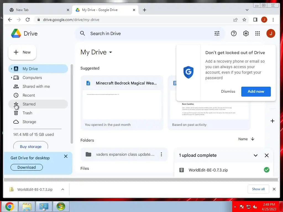The width and height of the screenshot is (283, 212).
Task: Click the search magnifier icon in Drive
Action: 82,33
